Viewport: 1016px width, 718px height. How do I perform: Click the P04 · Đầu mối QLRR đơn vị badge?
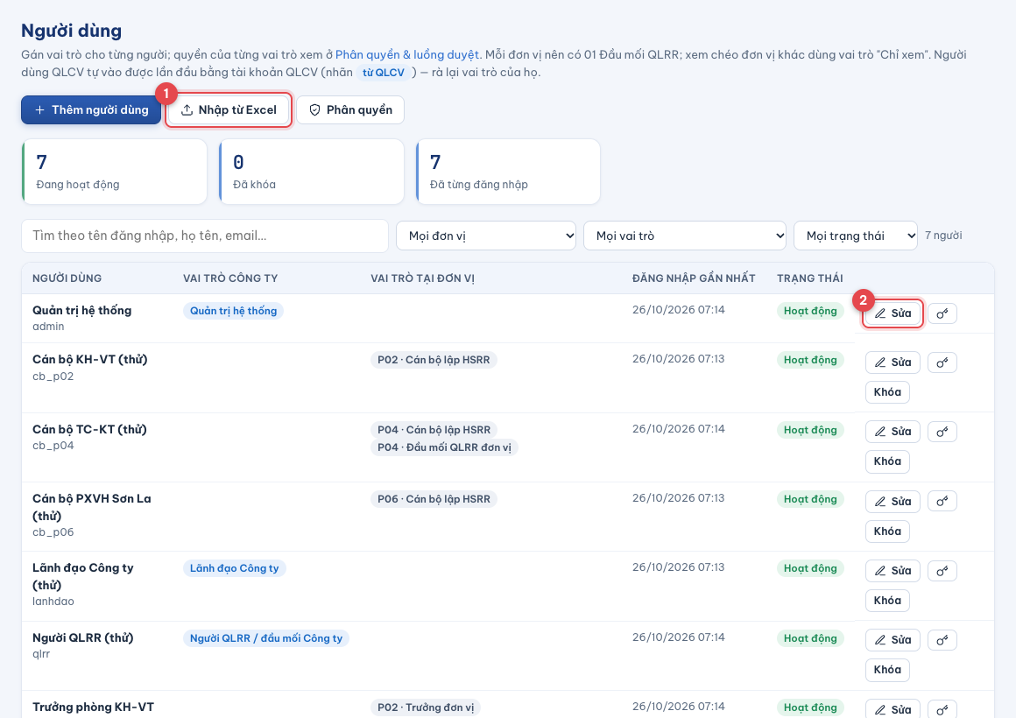(x=445, y=447)
